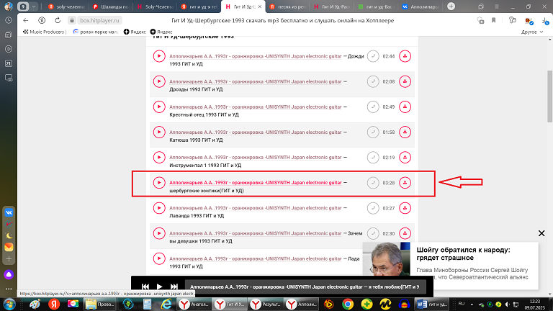Switch to the песня из реп tab
Image resolution: width=553 pixels, height=311 pixels.
(x=287, y=6)
